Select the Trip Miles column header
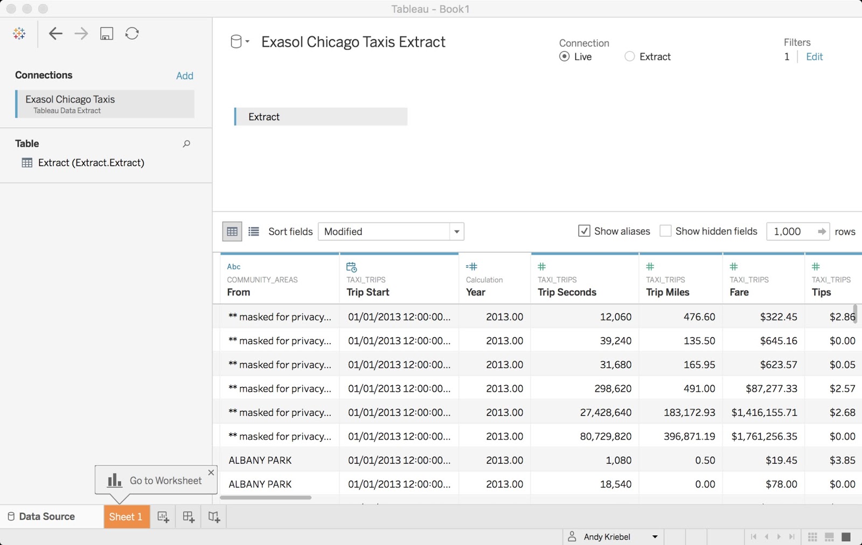The height and width of the screenshot is (545, 862). [x=681, y=279]
